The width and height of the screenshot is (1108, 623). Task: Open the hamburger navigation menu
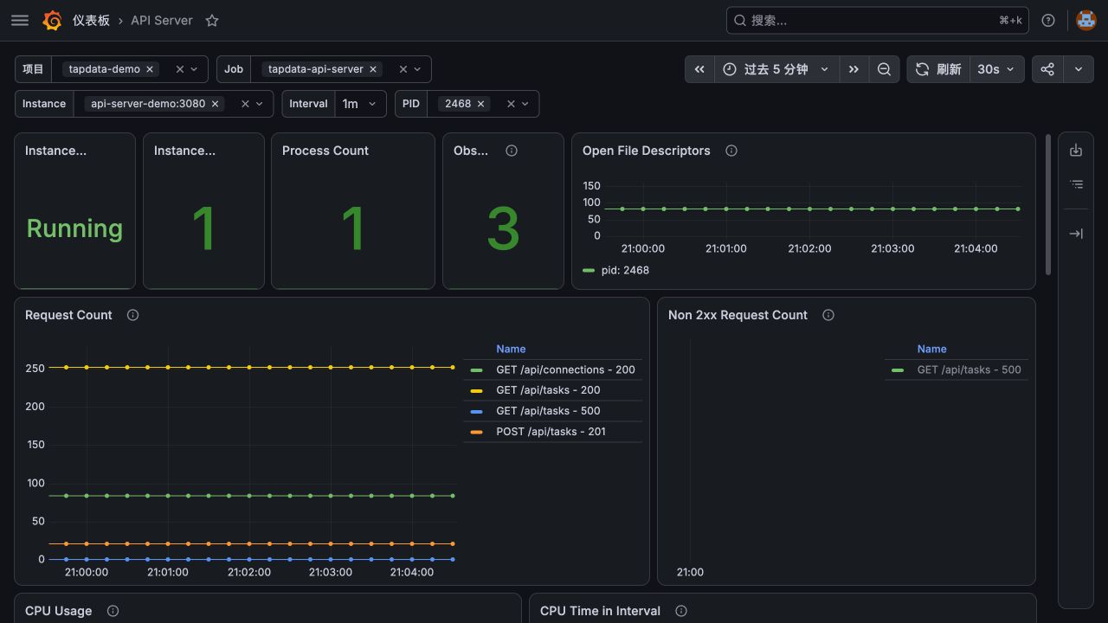coord(20,20)
